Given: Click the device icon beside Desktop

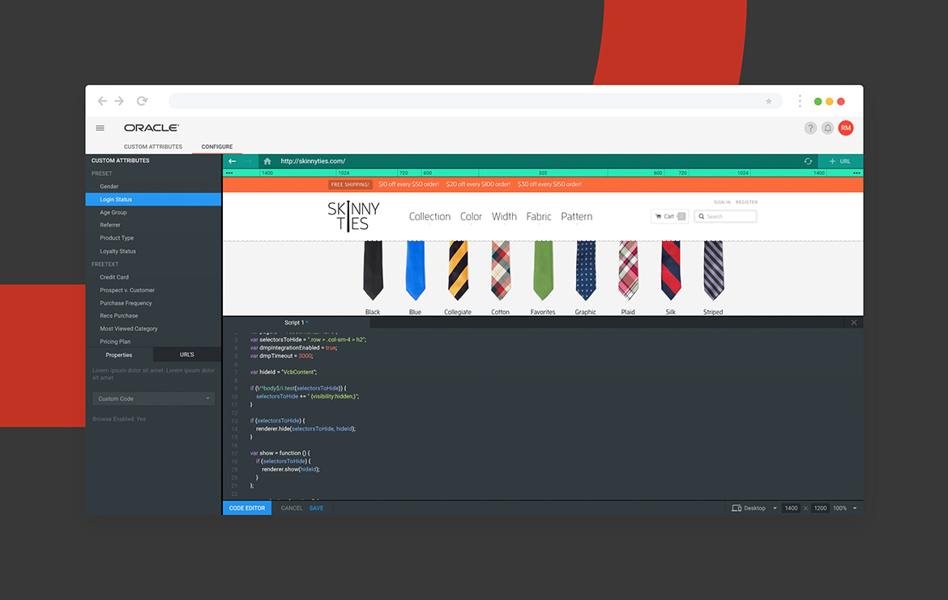Looking at the screenshot, I should click(x=737, y=509).
